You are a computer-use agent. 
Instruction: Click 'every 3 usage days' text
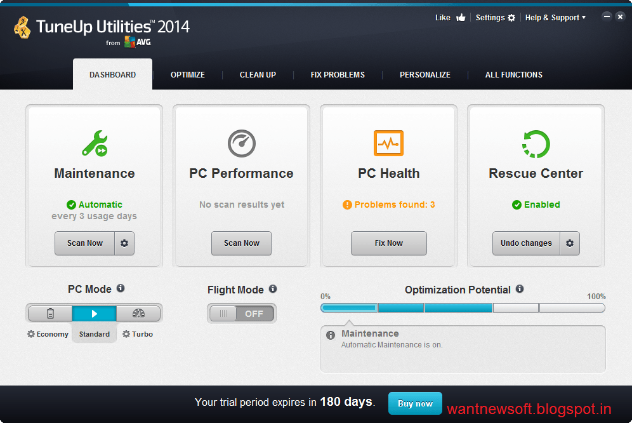(94, 216)
